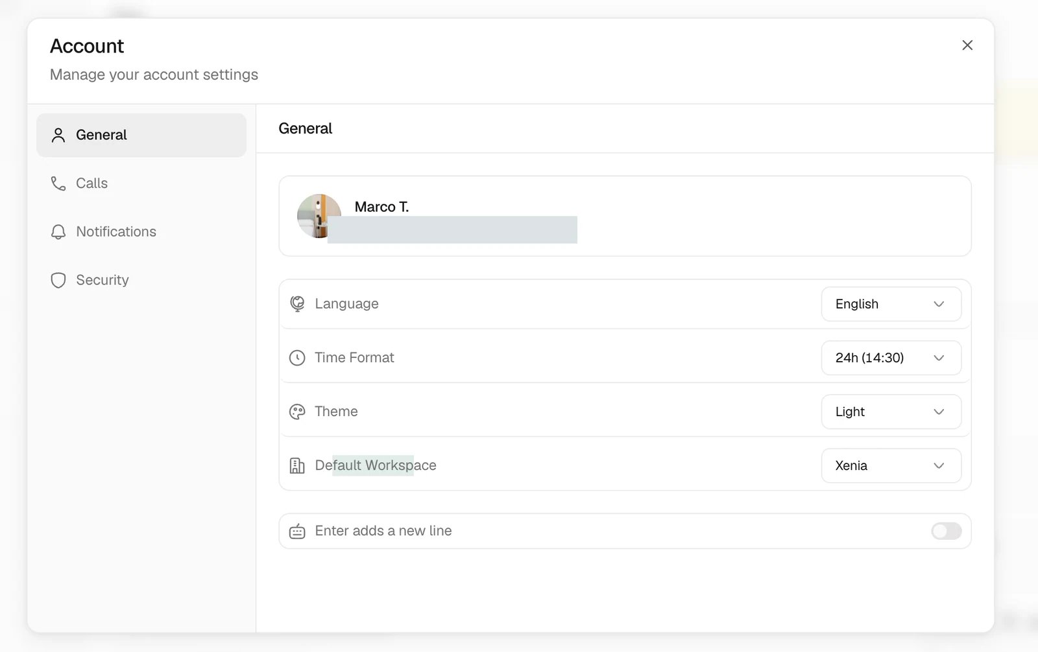This screenshot has height=652, width=1038.
Task: Click the palette icon next to Theme
Action: [x=297, y=412]
